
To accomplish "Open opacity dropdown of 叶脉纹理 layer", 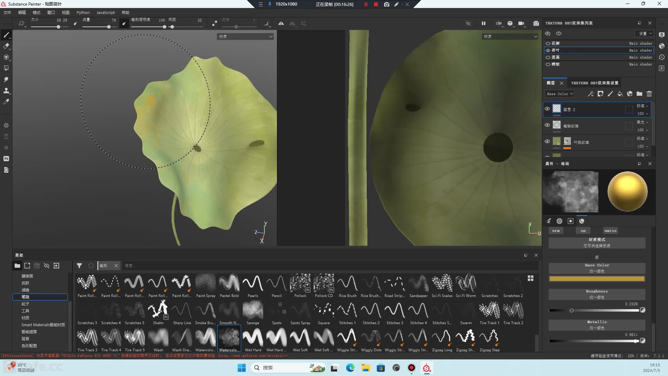I will (x=643, y=146).
